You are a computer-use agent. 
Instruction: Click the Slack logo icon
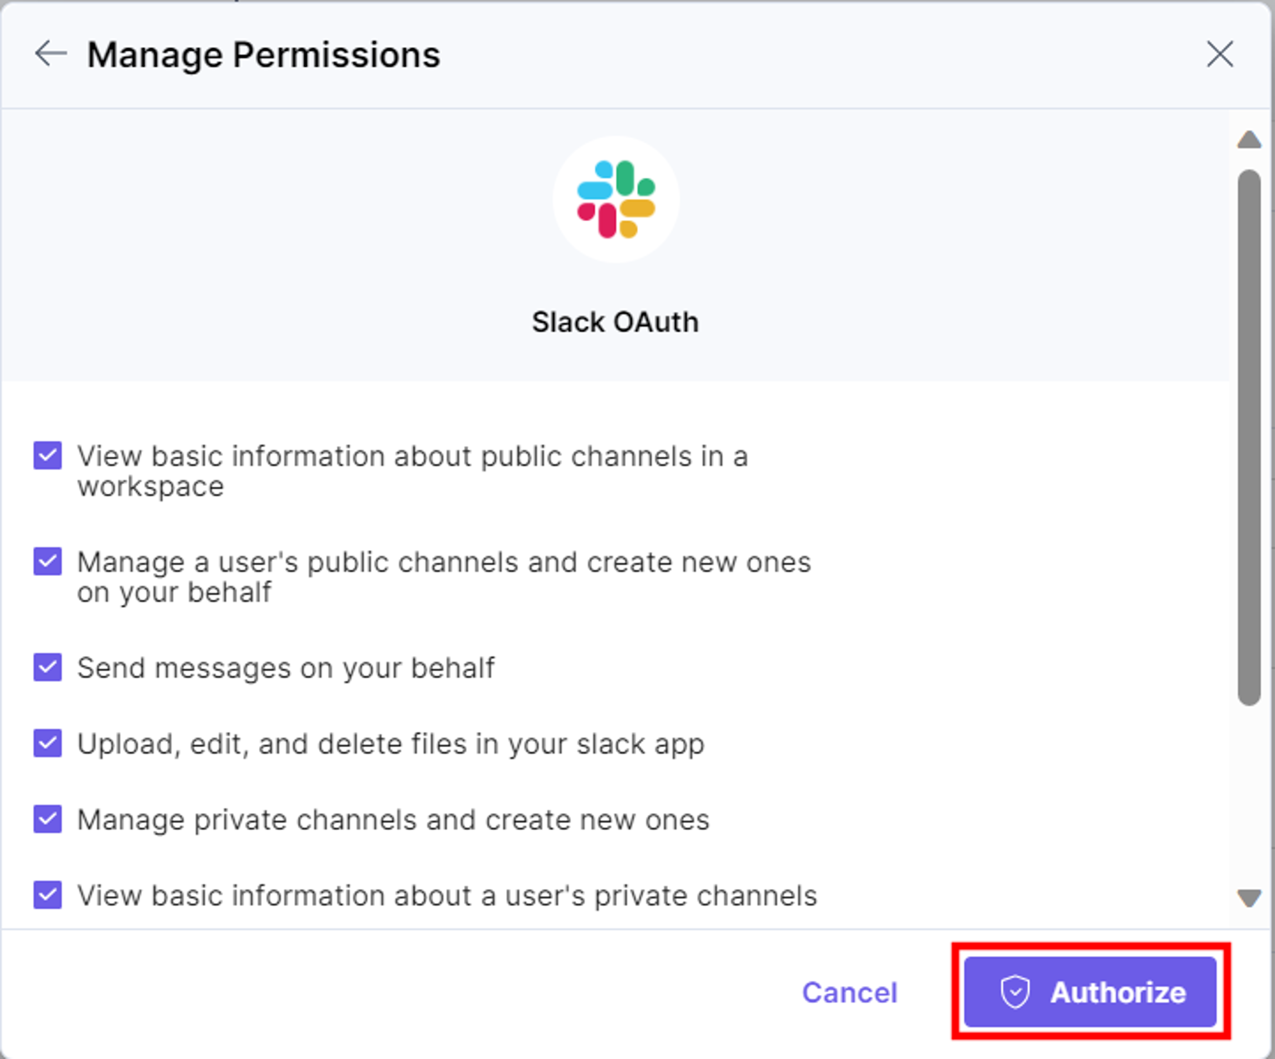point(616,199)
